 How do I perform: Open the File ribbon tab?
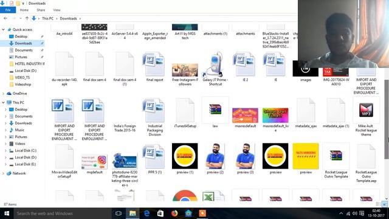click(x=8, y=10)
